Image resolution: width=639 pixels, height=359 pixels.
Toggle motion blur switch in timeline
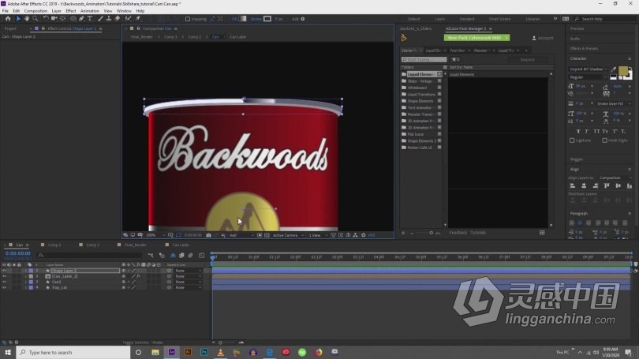[x=190, y=256]
